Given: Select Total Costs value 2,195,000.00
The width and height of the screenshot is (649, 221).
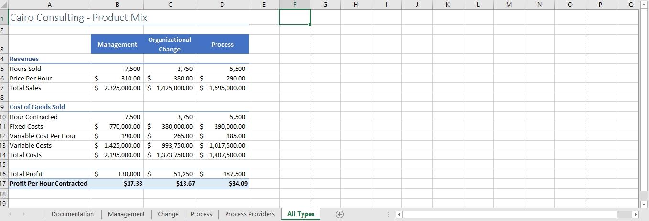Looking at the screenshot, I should coord(118,155).
